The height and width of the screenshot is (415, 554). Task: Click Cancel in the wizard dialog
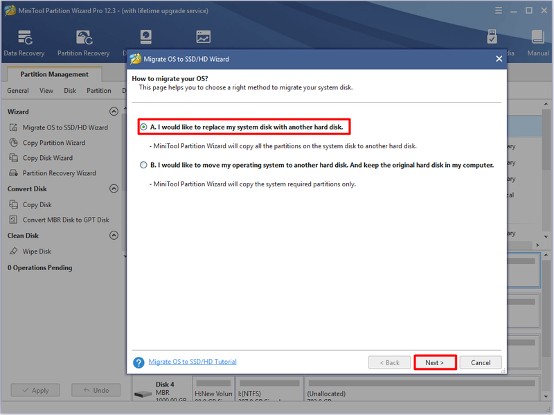point(481,362)
